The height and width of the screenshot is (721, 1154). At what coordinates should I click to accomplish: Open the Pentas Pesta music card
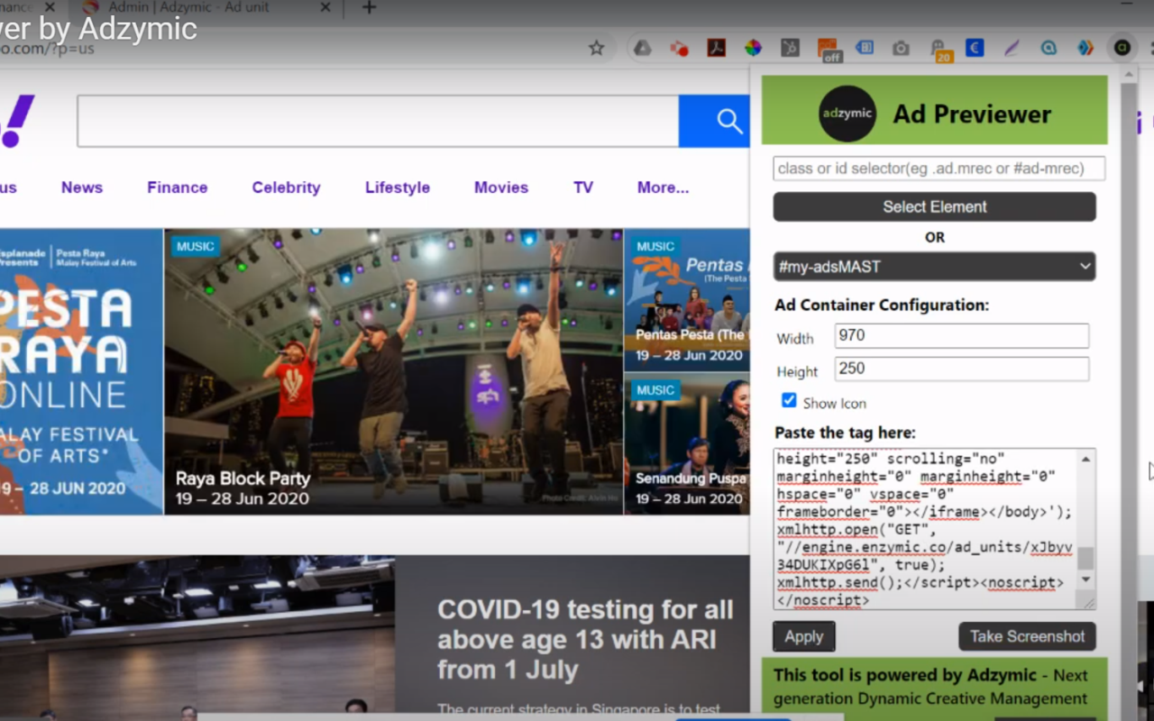(x=687, y=300)
